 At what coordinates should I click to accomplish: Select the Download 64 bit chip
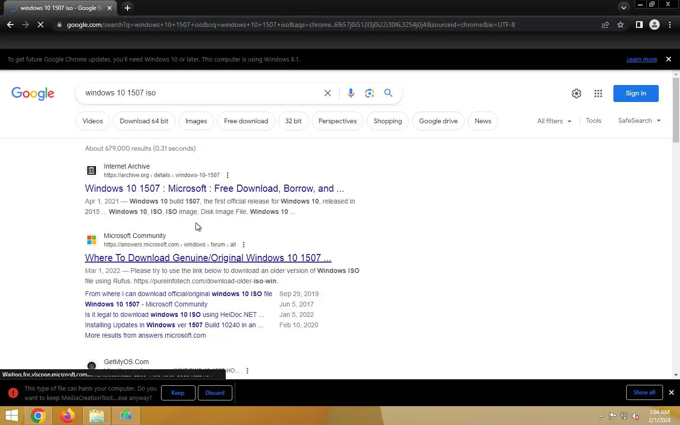click(144, 121)
